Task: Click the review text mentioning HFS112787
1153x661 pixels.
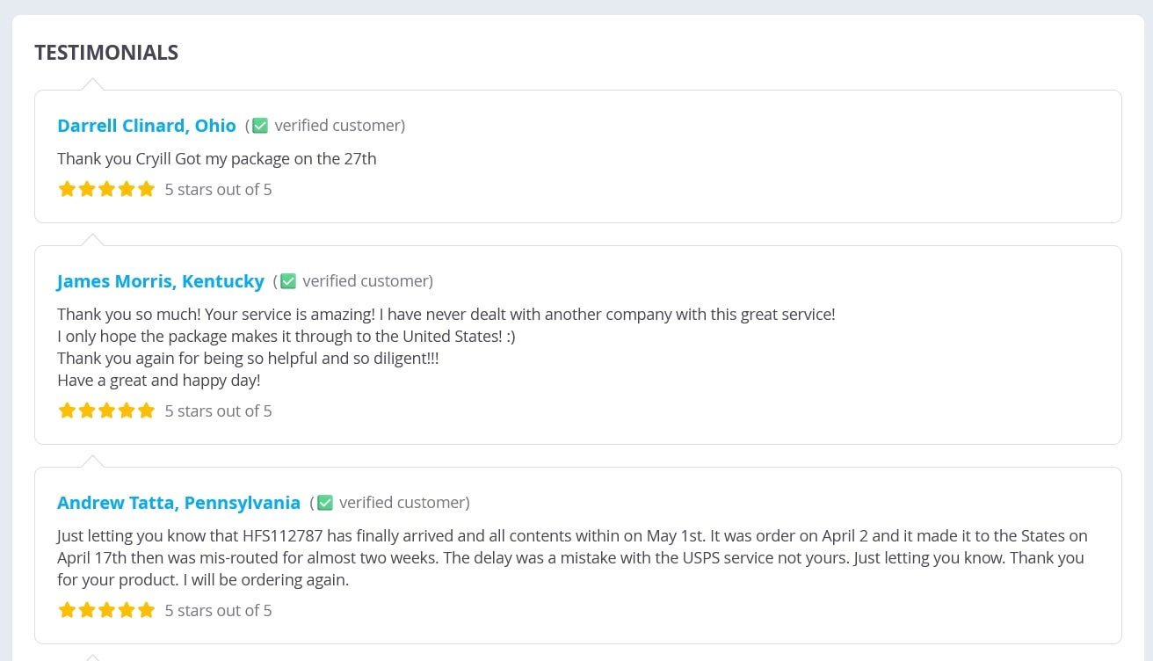Action: coord(571,557)
